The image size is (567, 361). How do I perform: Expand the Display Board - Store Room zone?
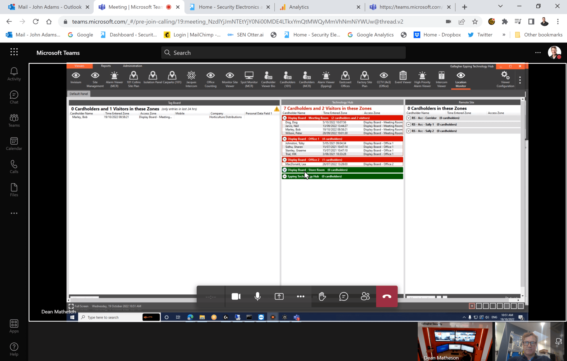[x=284, y=170]
